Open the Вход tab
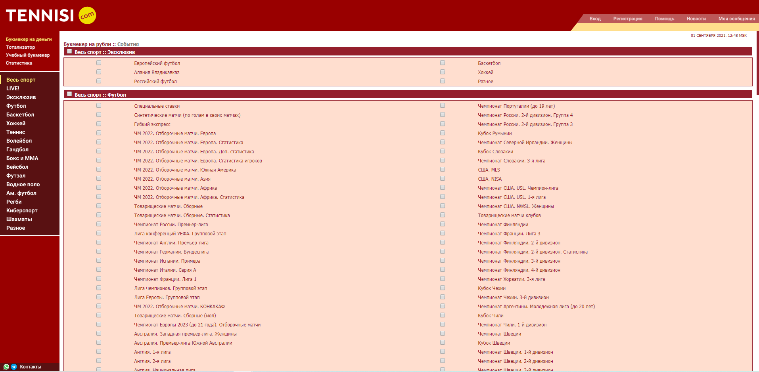This screenshot has height=372, width=759. (595, 19)
